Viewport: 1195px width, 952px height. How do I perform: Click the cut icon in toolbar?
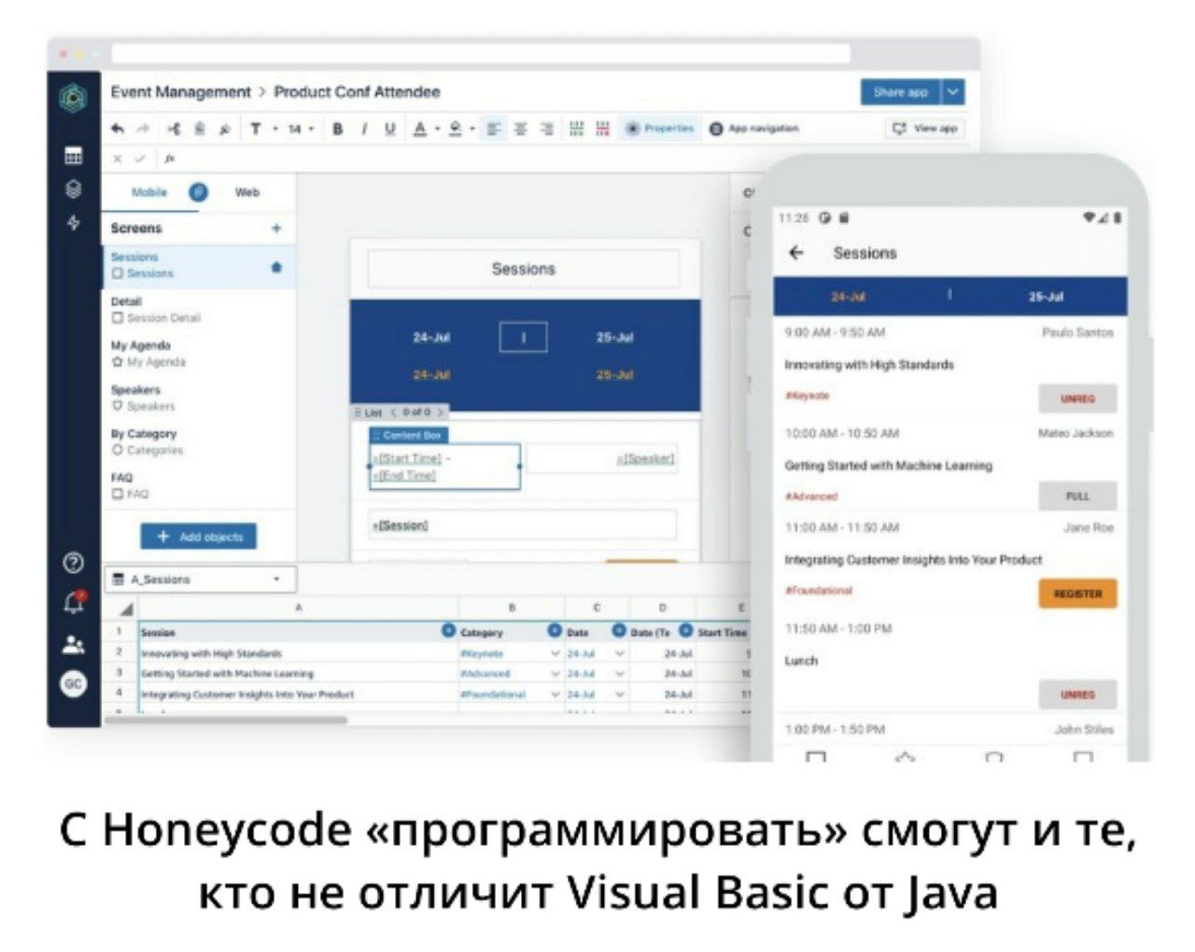tap(174, 129)
